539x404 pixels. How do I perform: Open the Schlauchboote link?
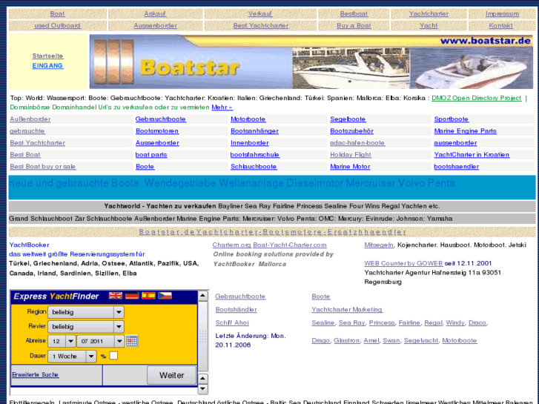point(254,166)
